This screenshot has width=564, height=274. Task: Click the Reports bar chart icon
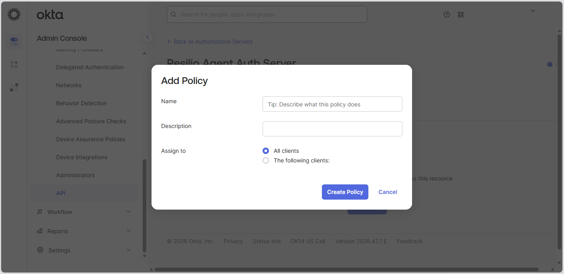click(x=40, y=231)
